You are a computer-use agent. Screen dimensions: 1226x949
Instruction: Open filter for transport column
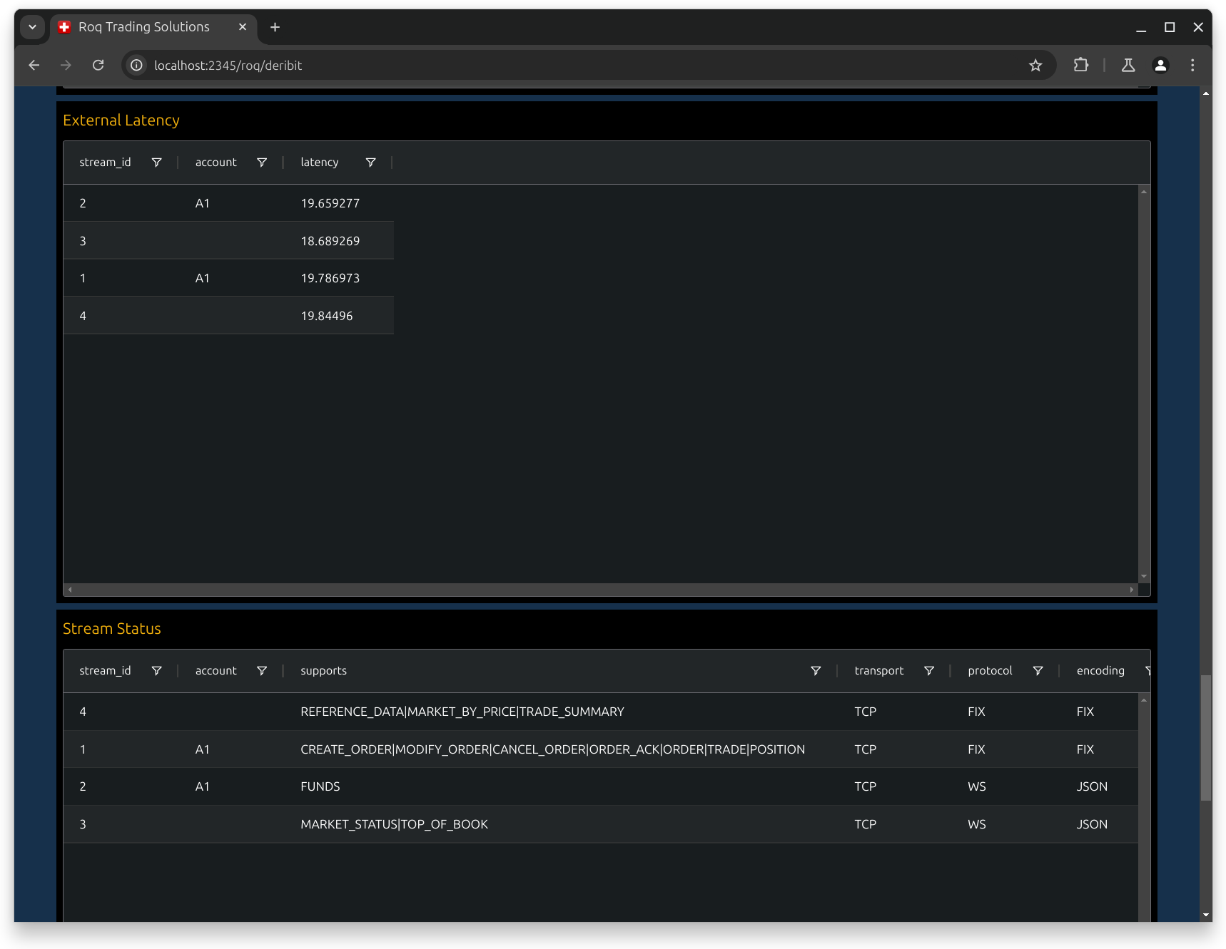[929, 671]
